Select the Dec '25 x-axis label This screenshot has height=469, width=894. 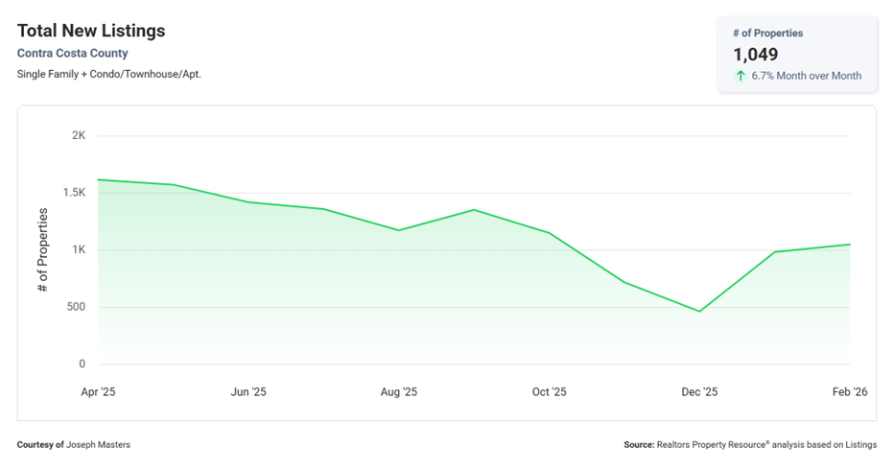[x=699, y=391]
